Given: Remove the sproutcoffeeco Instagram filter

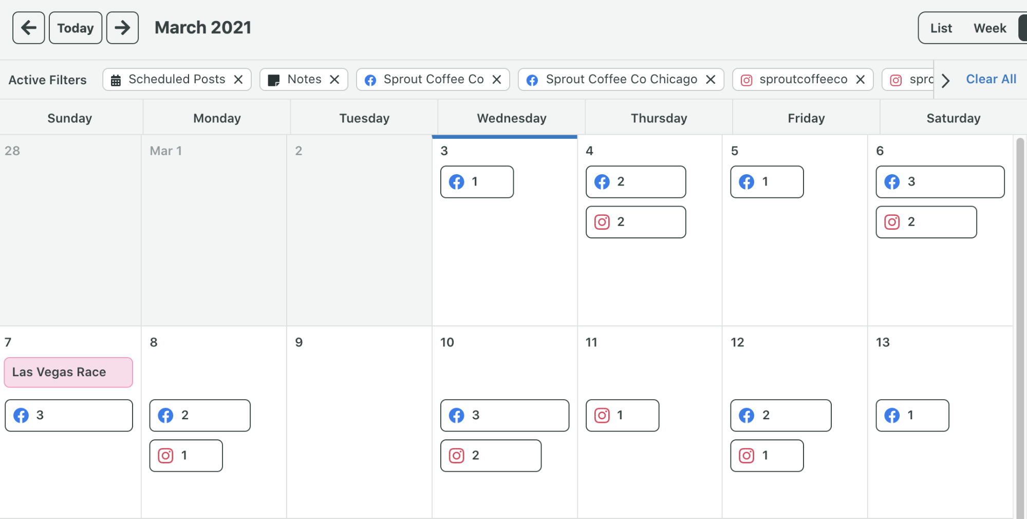Looking at the screenshot, I should (861, 79).
